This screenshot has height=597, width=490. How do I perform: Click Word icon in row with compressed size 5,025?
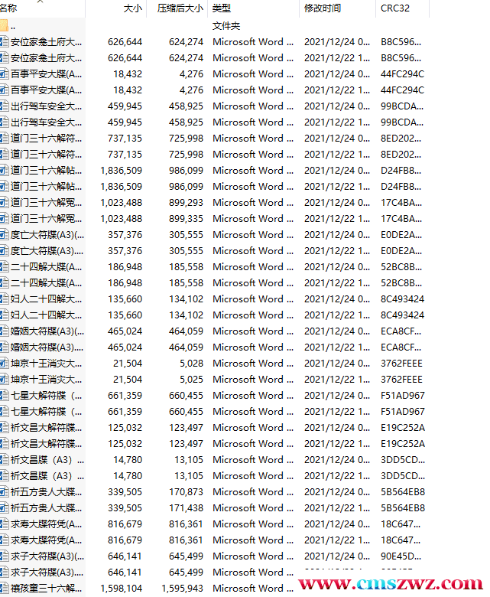pyautogui.click(x=4, y=379)
